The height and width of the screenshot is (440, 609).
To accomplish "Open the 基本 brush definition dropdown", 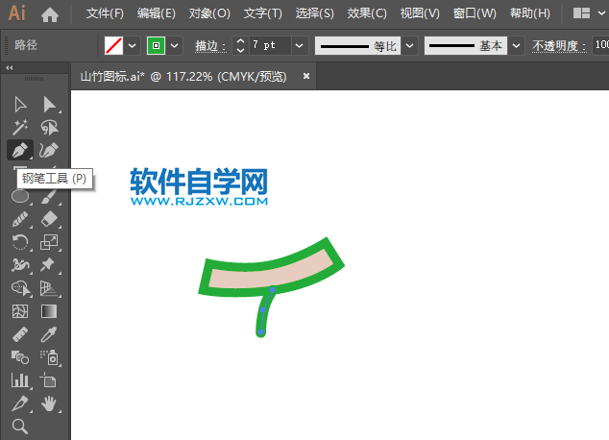I will [517, 45].
